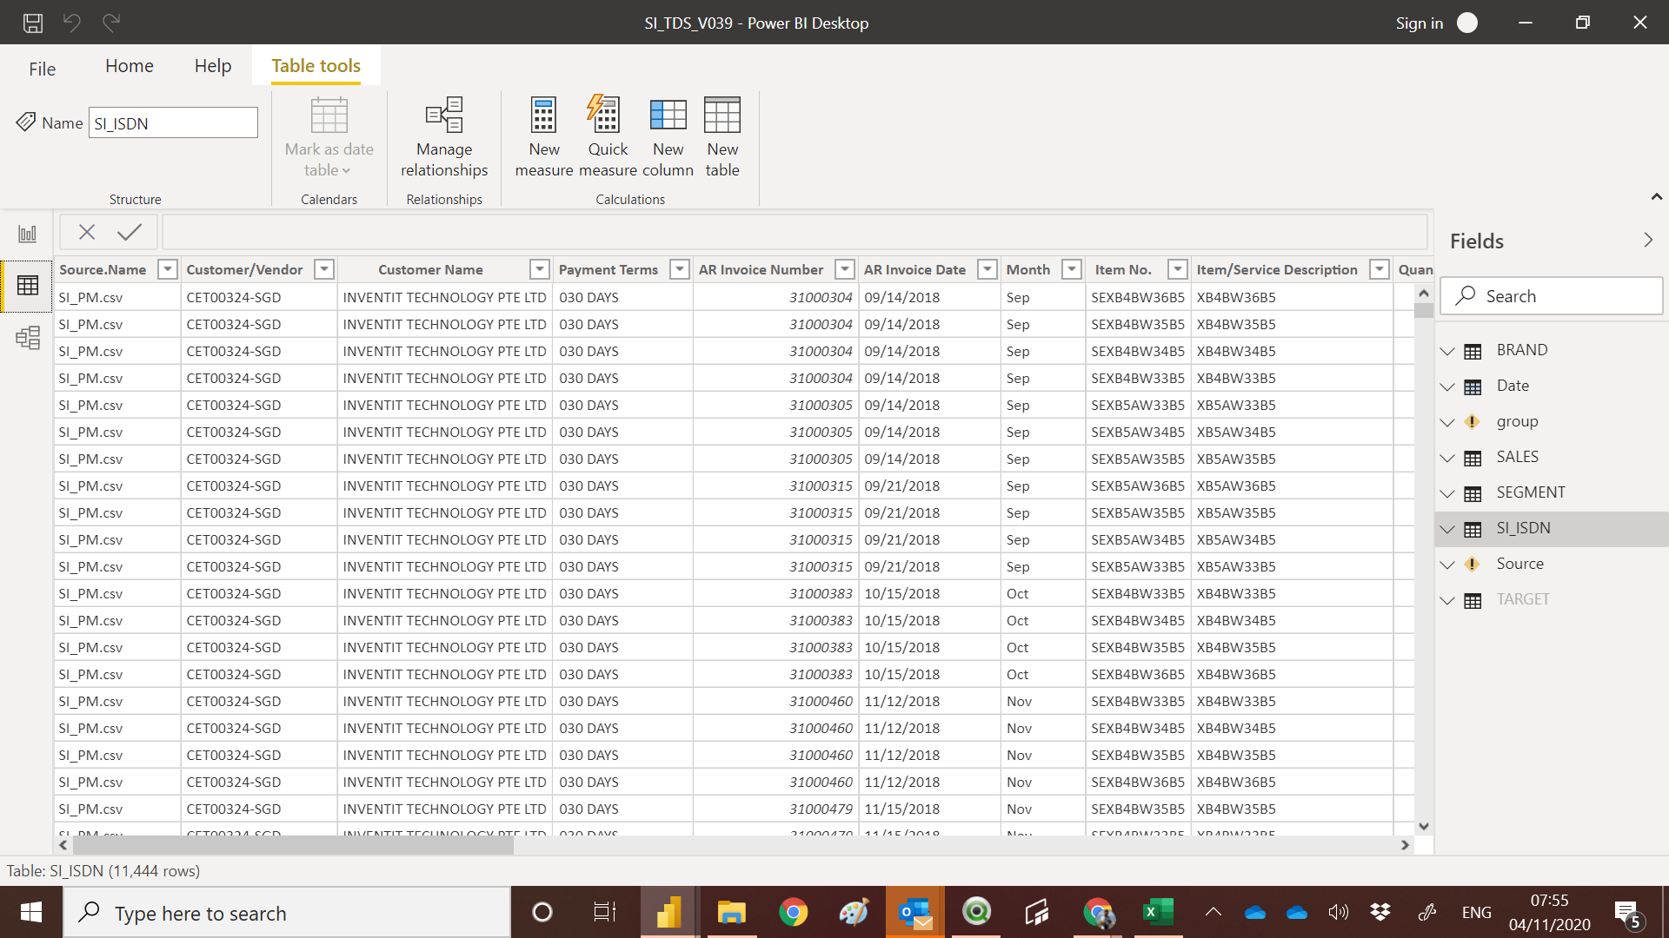
Task: Open Mark as date table dropdown
Action: click(x=329, y=137)
